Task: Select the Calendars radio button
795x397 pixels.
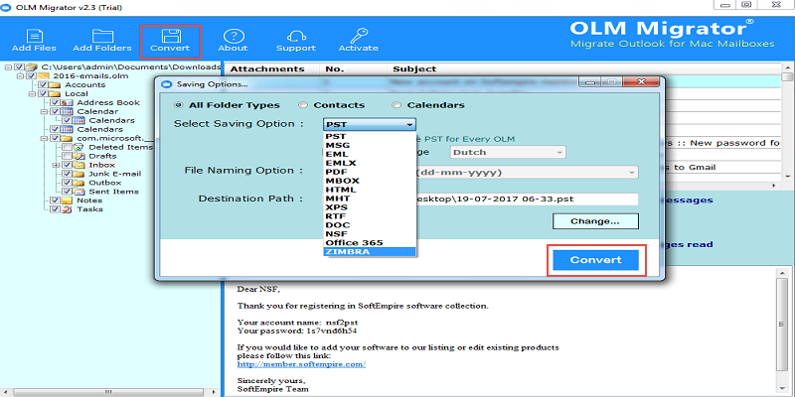Action: coord(396,105)
